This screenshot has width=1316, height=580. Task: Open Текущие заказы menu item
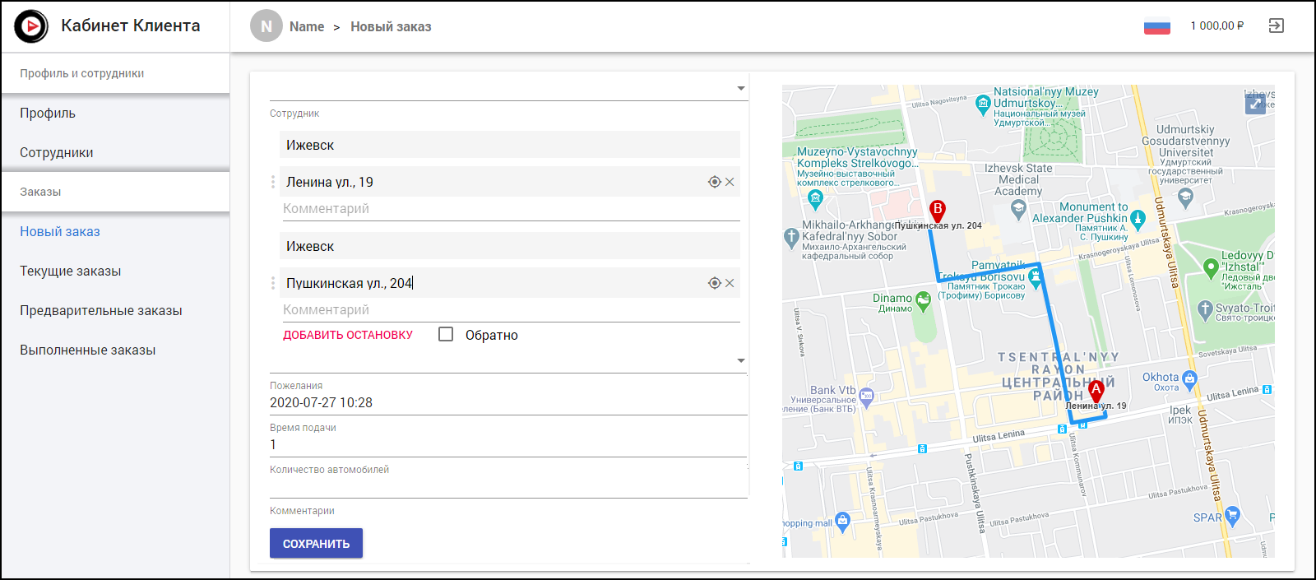71,271
